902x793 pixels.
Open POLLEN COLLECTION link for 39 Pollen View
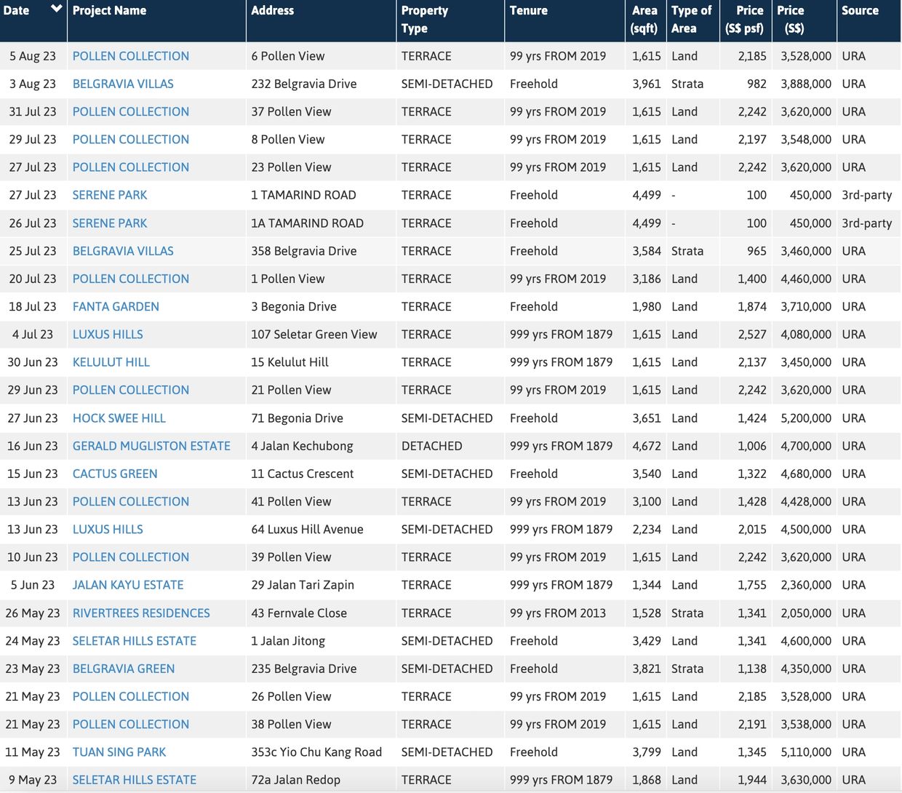[131, 557]
